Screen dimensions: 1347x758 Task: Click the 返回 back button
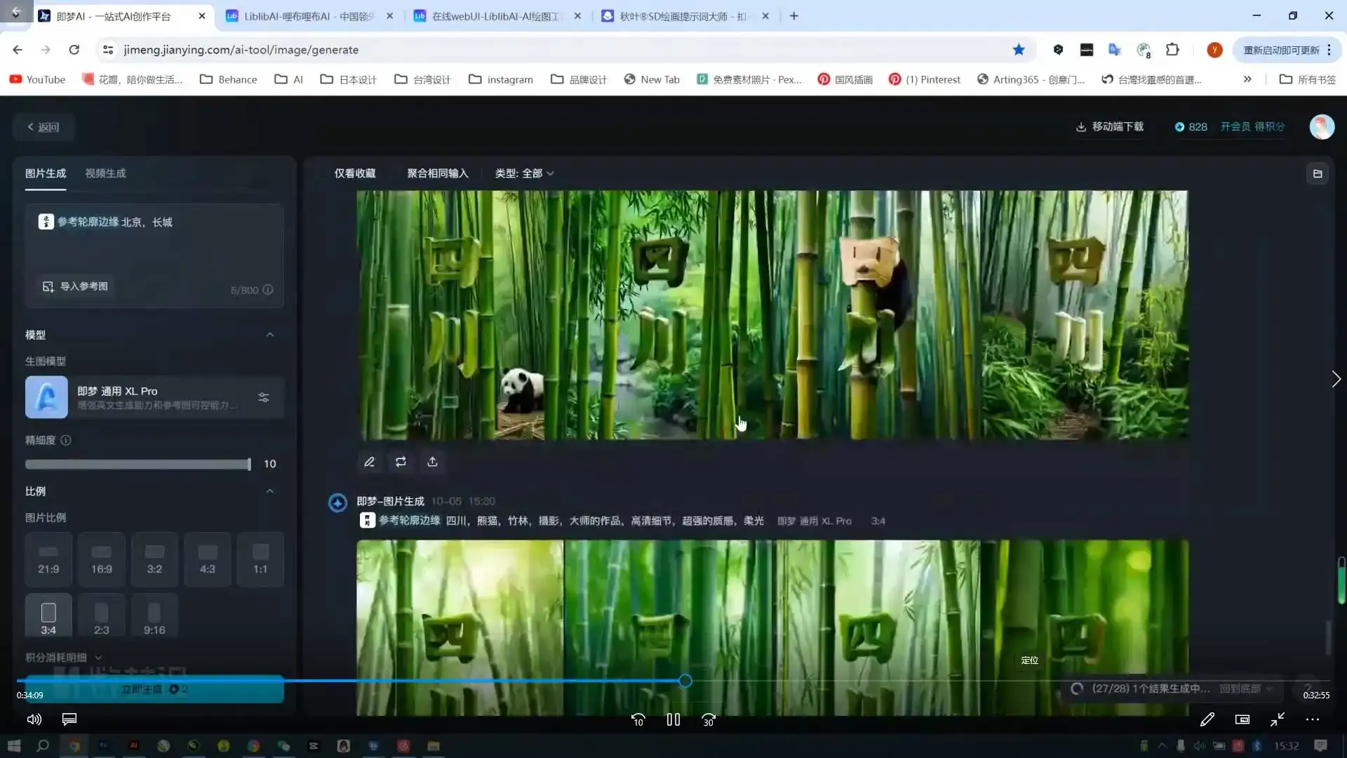[43, 126]
